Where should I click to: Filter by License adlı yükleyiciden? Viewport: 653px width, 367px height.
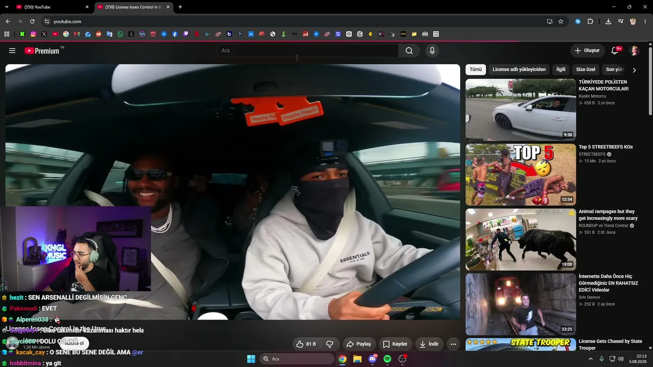coord(519,69)
